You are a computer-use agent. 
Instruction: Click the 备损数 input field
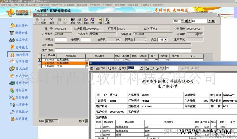click(x=86, y=39)
